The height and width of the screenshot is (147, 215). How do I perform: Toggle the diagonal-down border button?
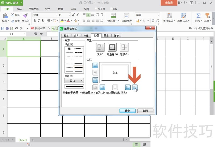(135, 87)
